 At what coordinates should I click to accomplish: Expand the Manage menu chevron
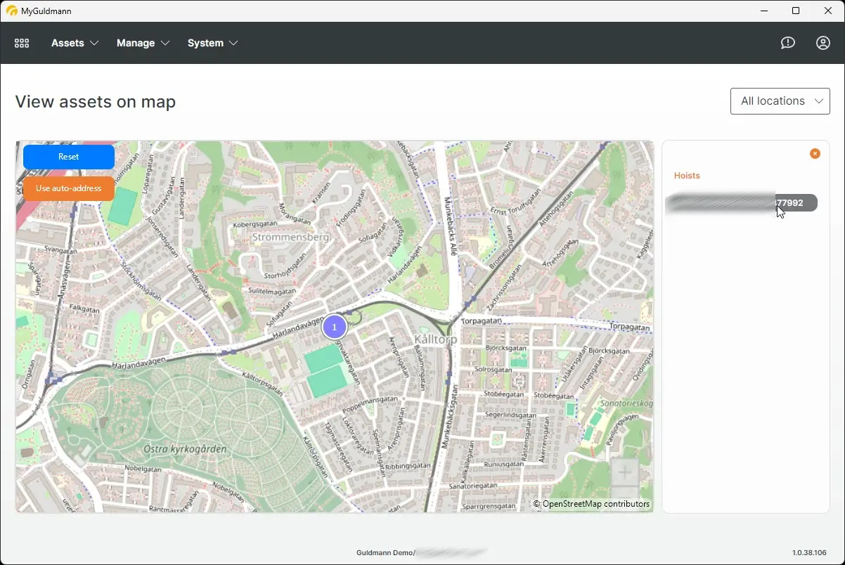pos(167,43)
